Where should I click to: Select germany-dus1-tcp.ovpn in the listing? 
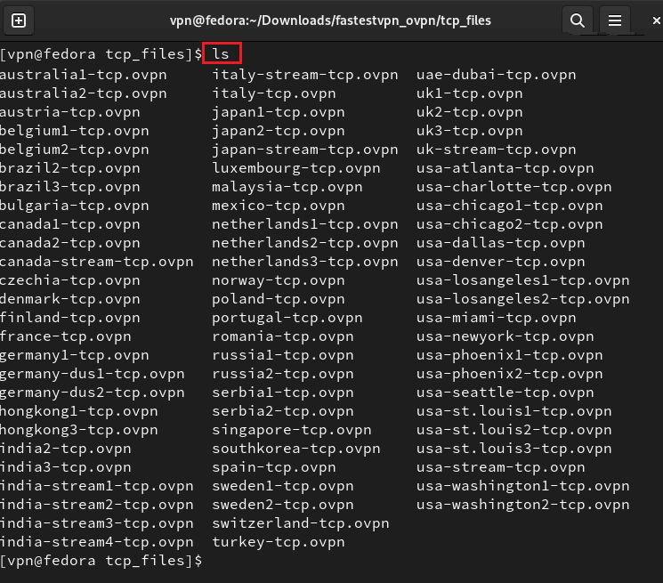pos(92,374)
